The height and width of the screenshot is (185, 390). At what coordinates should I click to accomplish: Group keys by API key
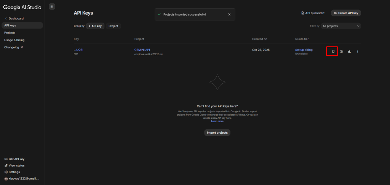pyautogui.click(x=95, y=26)
